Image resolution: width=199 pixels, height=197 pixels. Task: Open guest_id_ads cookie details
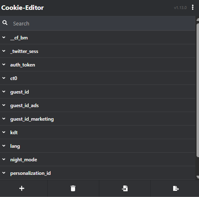pos(98,105)
